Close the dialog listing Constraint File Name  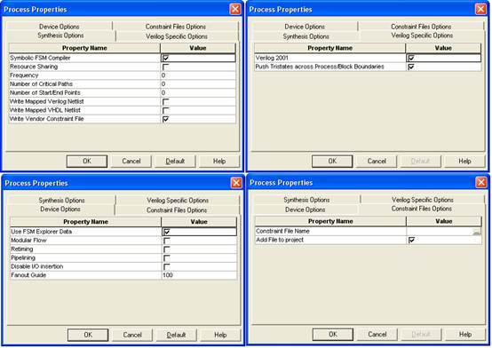481,182
